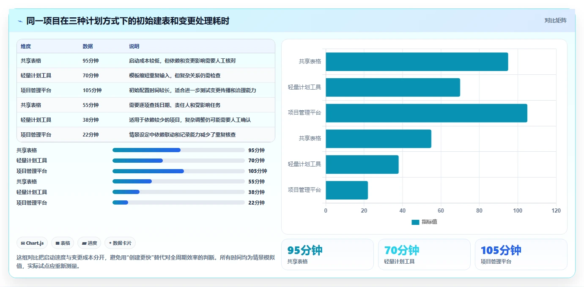Click the lightning icon before the title

pyautogui.click(x=20, y=21)
